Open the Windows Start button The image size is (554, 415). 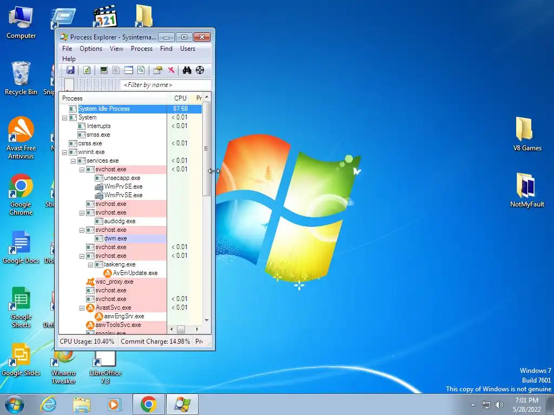point(15,405)
